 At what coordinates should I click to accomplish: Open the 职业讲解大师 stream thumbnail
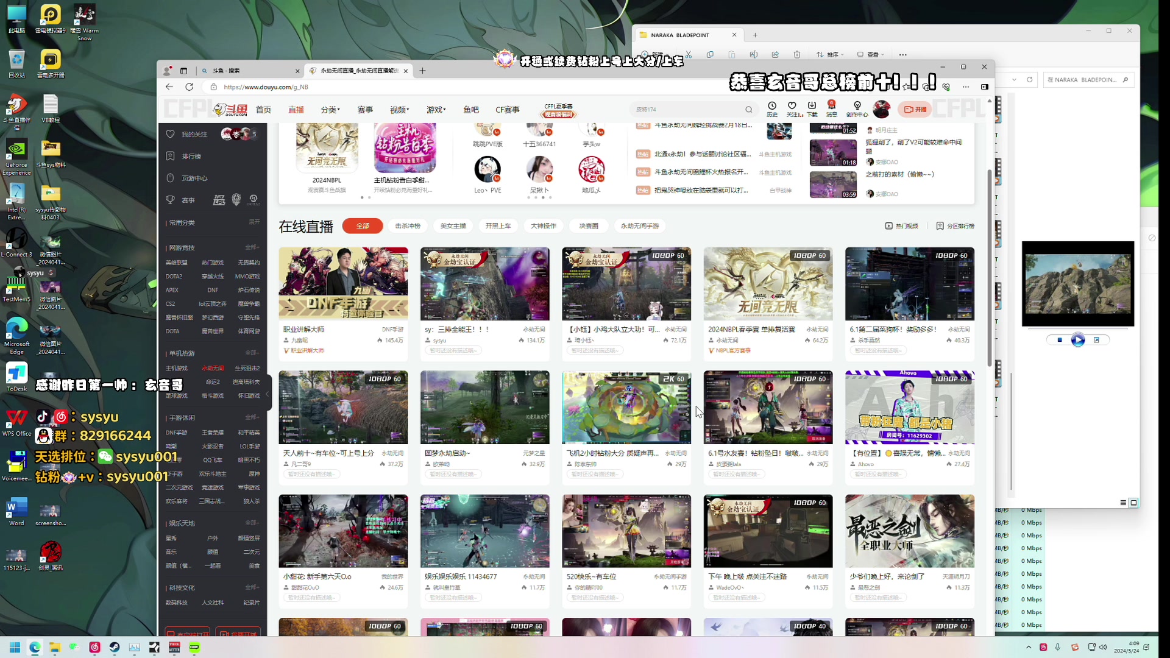pyautogui.click(x=343, y=284)
